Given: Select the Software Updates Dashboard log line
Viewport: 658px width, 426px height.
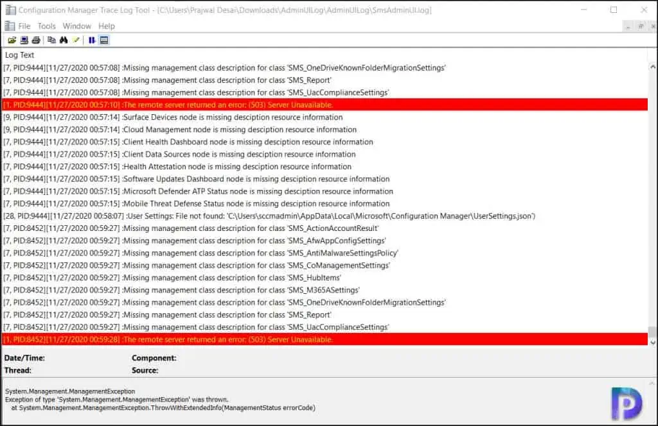Looking at the screenshot, I should tap(325, 179).
